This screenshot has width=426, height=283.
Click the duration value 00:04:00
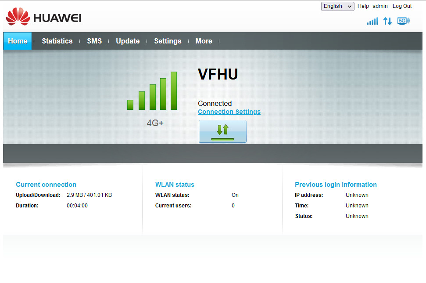pyautogui.click(x=77, y=206)
